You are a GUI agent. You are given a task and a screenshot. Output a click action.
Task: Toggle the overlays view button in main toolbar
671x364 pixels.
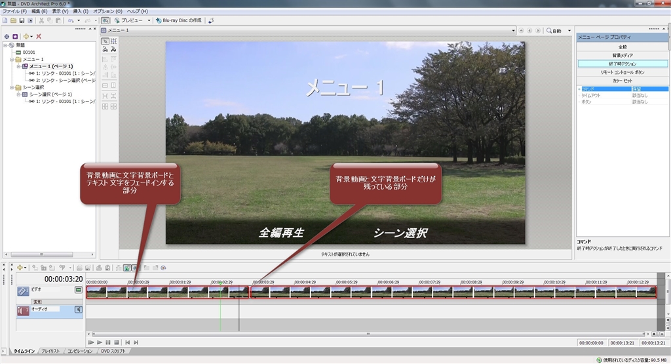coord(105,20)
